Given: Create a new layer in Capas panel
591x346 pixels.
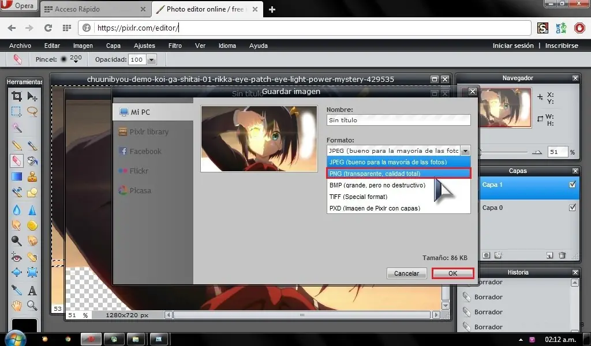Looking at the screenshot, I should pyautogui.click(x=549, y=255).
